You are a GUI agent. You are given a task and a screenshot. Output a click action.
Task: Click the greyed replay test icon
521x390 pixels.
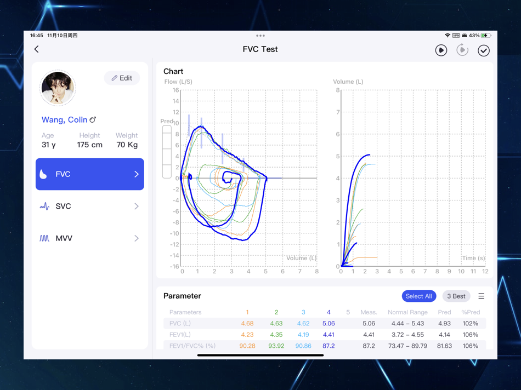tap(462, 50)
